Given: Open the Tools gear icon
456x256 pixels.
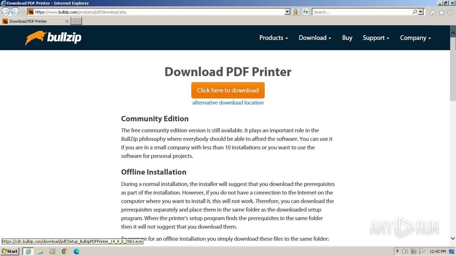Looking at the screenshot, I should (450, 12).
